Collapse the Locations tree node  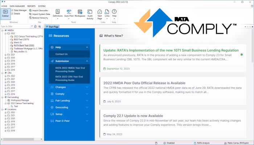tap(3, 109)
